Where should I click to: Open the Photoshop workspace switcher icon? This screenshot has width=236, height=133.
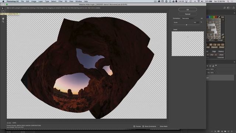[229, 8]
